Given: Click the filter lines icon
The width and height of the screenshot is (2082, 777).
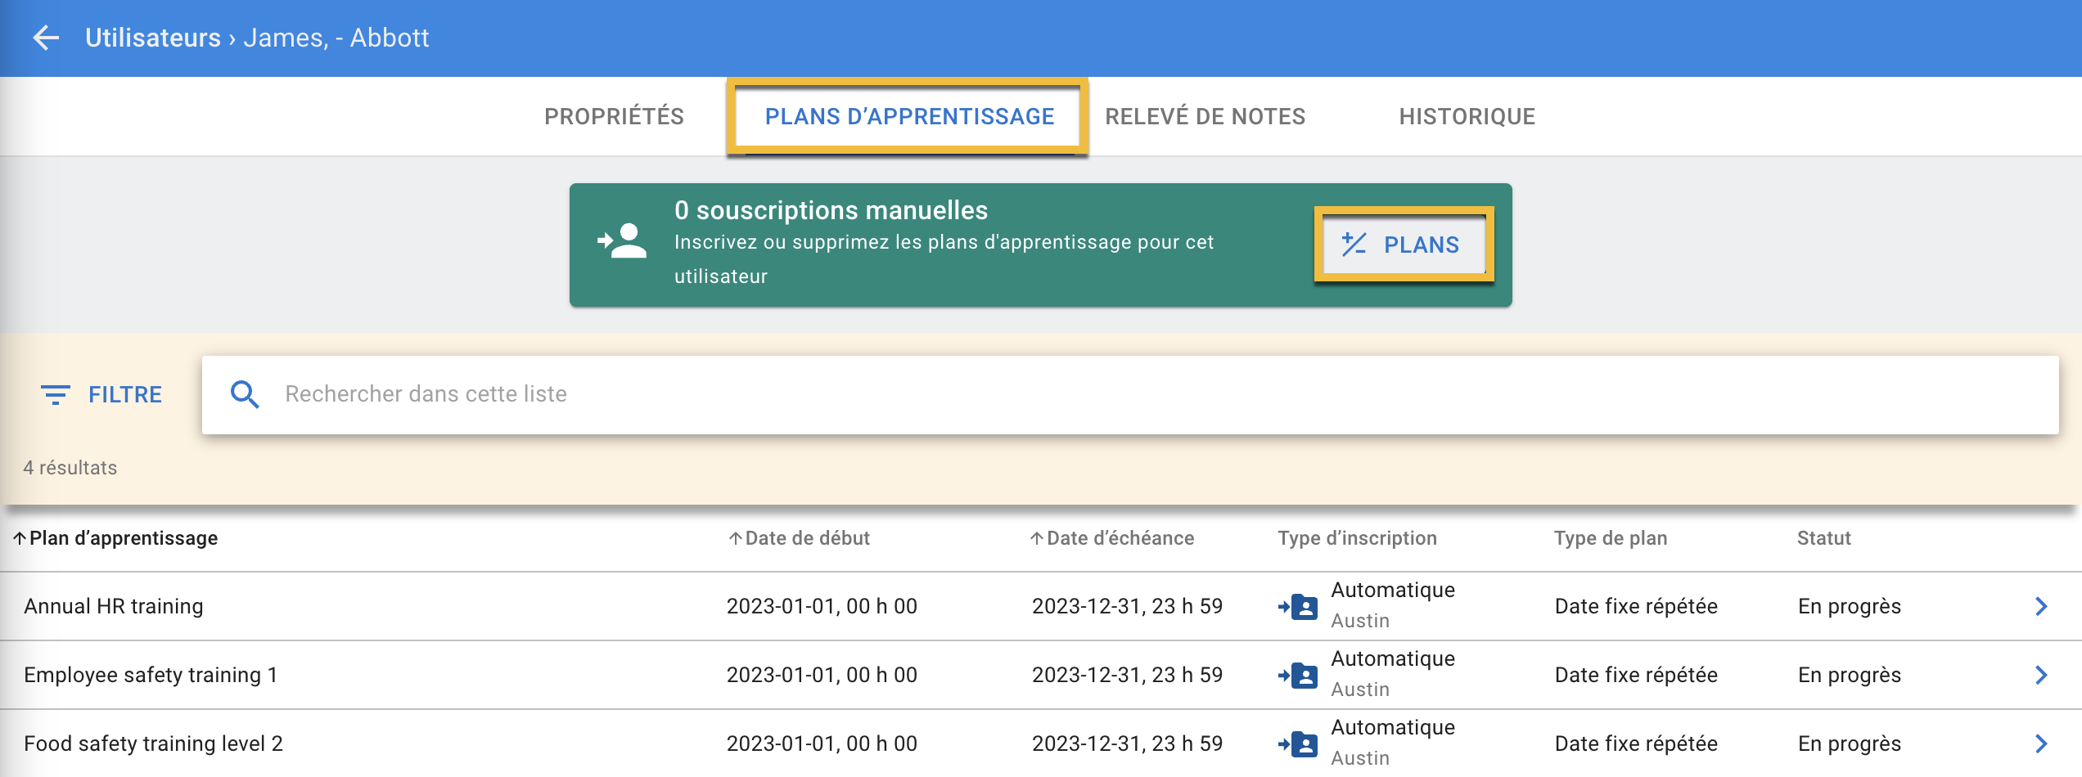Looking at the screenshot, I should pos(55,395).
